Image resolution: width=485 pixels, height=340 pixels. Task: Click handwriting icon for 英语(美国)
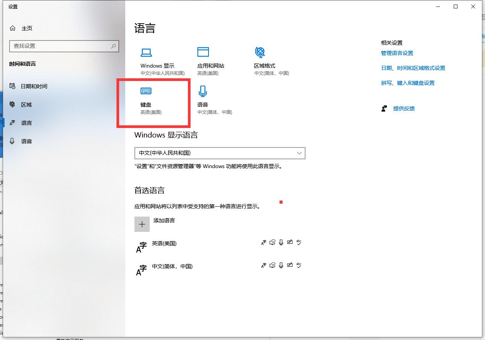(x=290, y=242)
